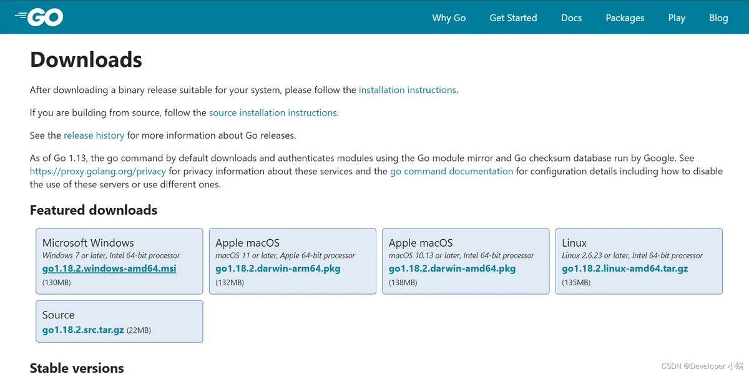749x374 pixels.
Task: Click the Microsoft Windows card title
Action: pos(88,242)
